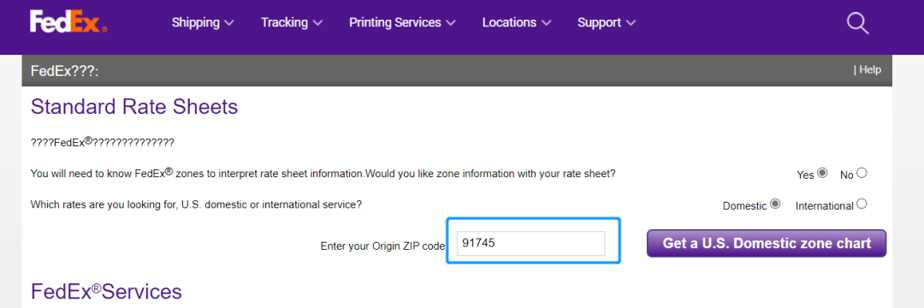Expand the Tracking menu chevron
The height and width of the screenshot is (308, 924).
pos(317,23)
